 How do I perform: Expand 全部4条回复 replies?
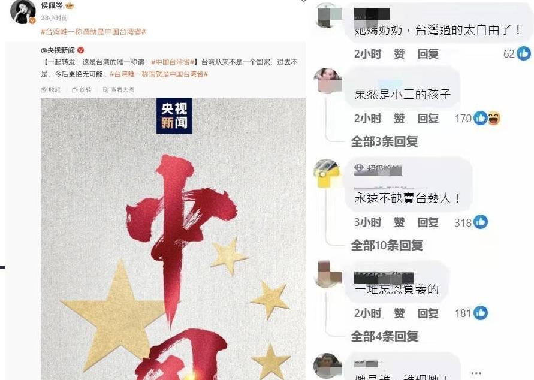(385, 336)
